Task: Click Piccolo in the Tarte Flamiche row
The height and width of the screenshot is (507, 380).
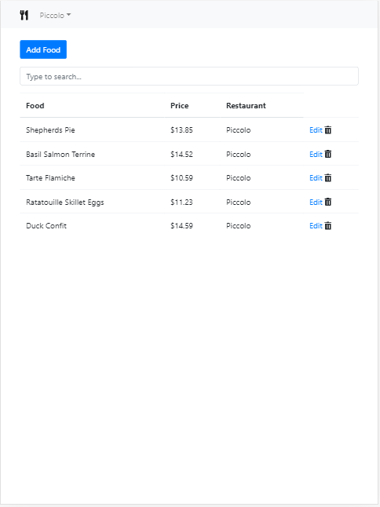Action: [239, 178]
